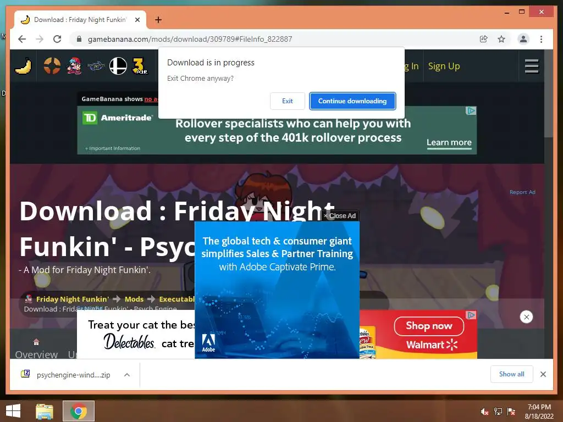Viewport: 563px width, 422px height.
Task: Click the GameBanana banana logo
Action: [x=23, y=66]
